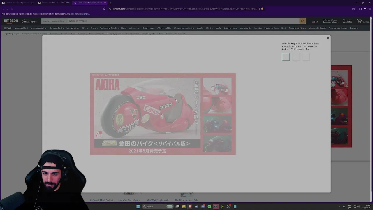This screenshot has width=373, height=210.
Task: Toggle the browser sidebar panel
Action: point(360,9)
